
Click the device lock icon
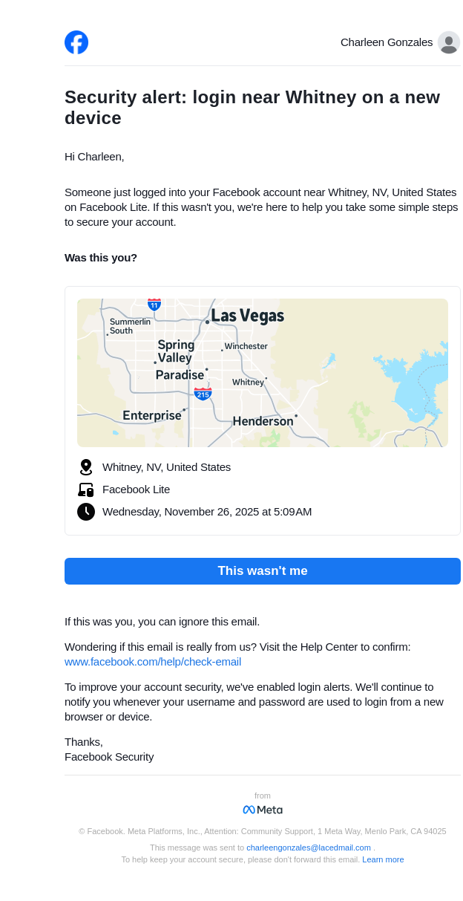coord(86,489)
